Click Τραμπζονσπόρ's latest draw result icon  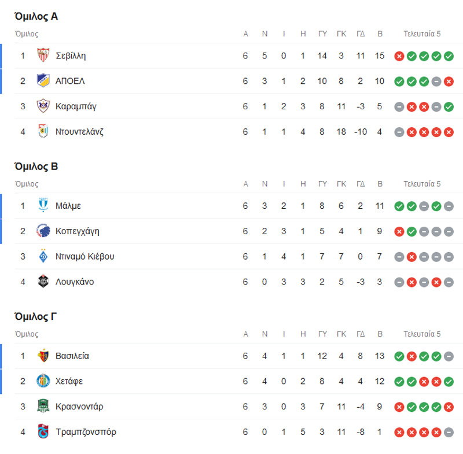click(x=449, y=432)
